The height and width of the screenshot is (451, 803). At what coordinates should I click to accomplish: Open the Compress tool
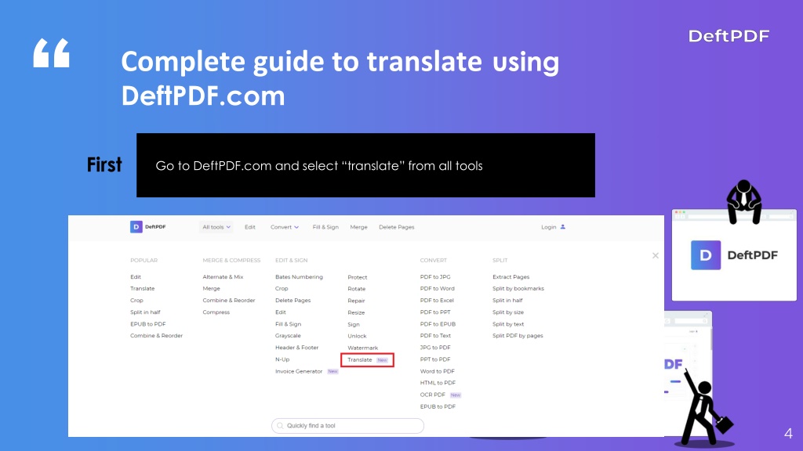tap(216, 312)
